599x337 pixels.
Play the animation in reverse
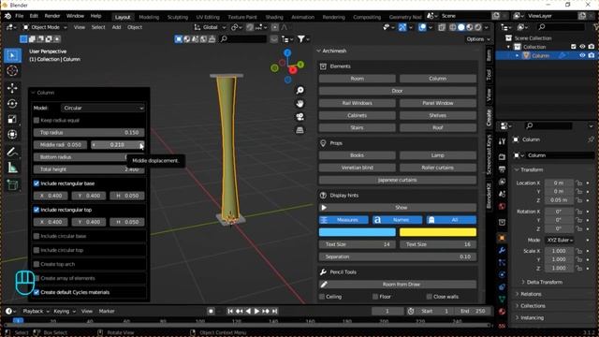pos(248,311)
